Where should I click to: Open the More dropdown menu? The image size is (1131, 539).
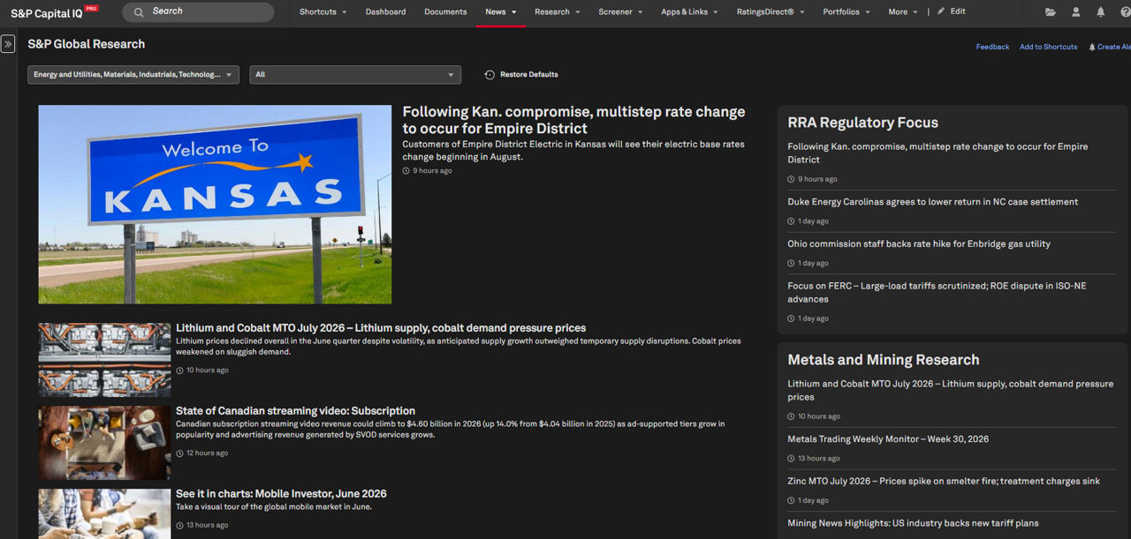902,11
